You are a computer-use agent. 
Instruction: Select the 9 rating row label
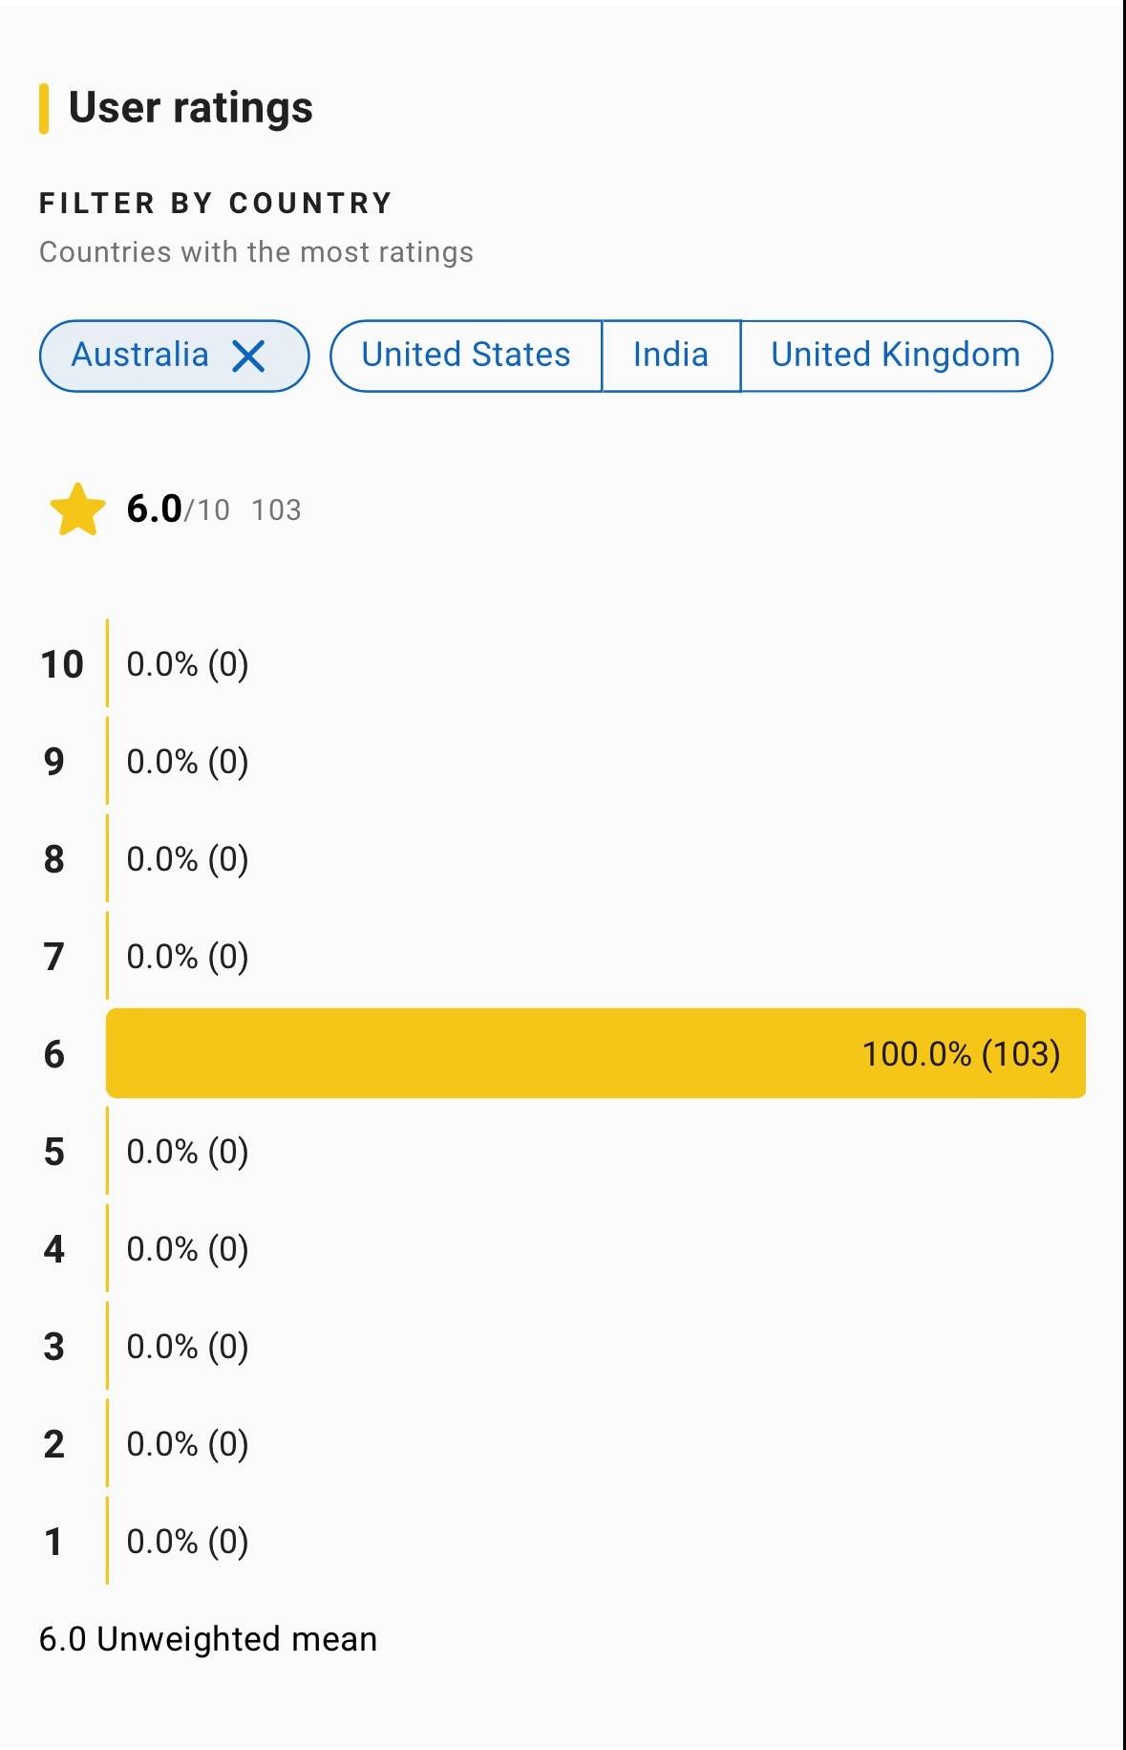[x=54, y=762]
